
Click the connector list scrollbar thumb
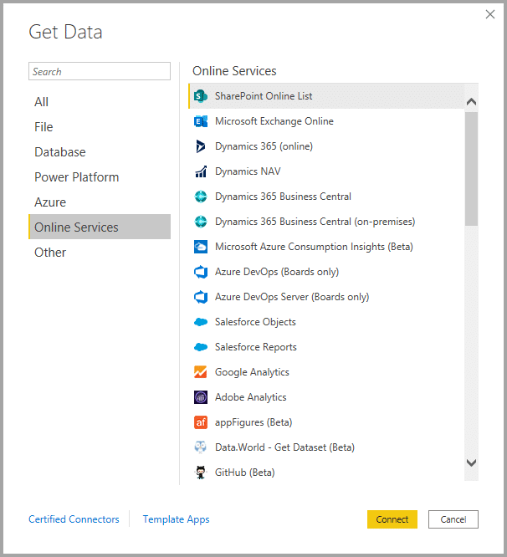click(471, 167)
